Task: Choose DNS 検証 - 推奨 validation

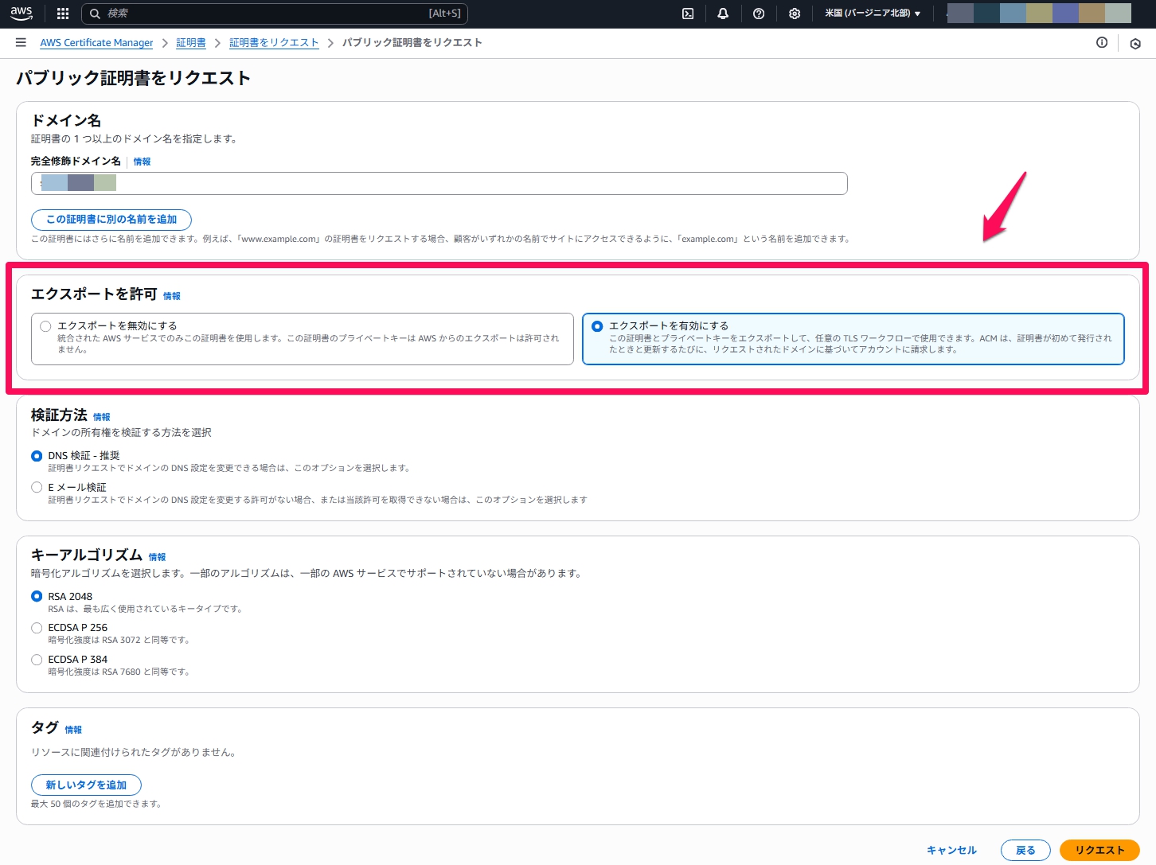Action: click(37, 456)
